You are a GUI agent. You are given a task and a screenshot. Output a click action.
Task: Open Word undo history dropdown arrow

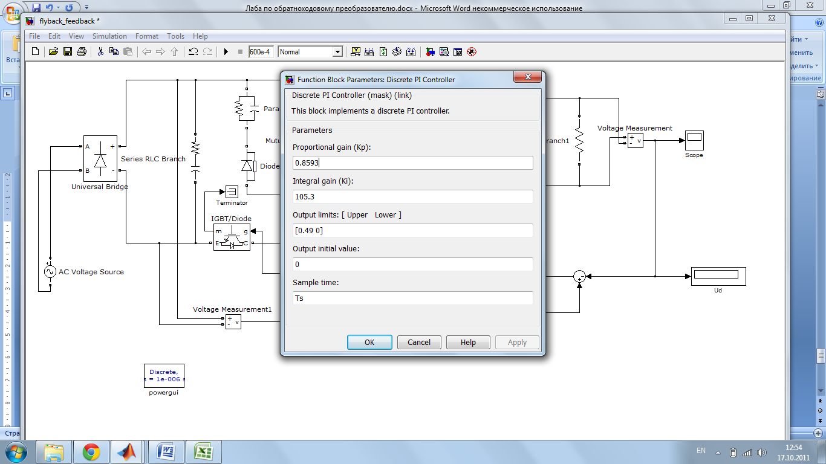click(x=59, y=8)
